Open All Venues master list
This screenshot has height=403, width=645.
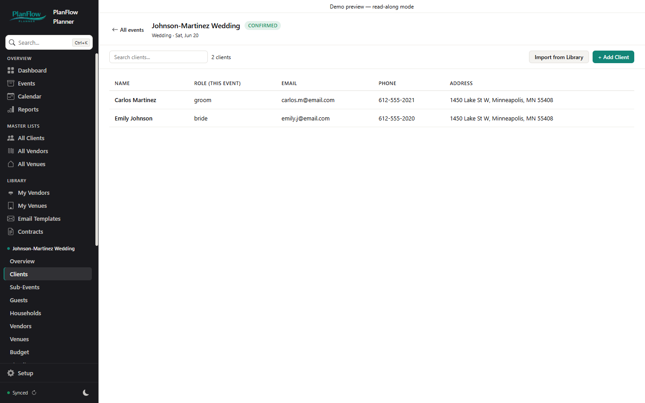pyautogui.click(x=47, y=164)
